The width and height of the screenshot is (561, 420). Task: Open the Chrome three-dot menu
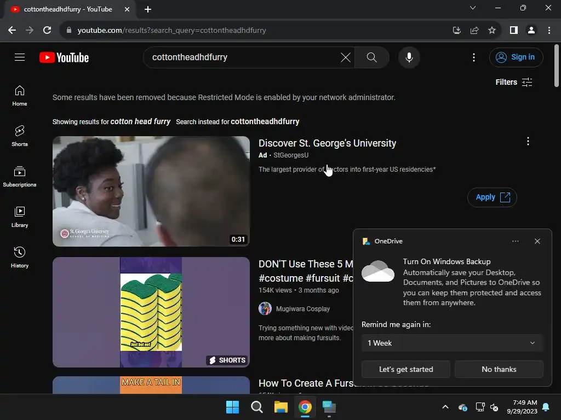(549, 31)
